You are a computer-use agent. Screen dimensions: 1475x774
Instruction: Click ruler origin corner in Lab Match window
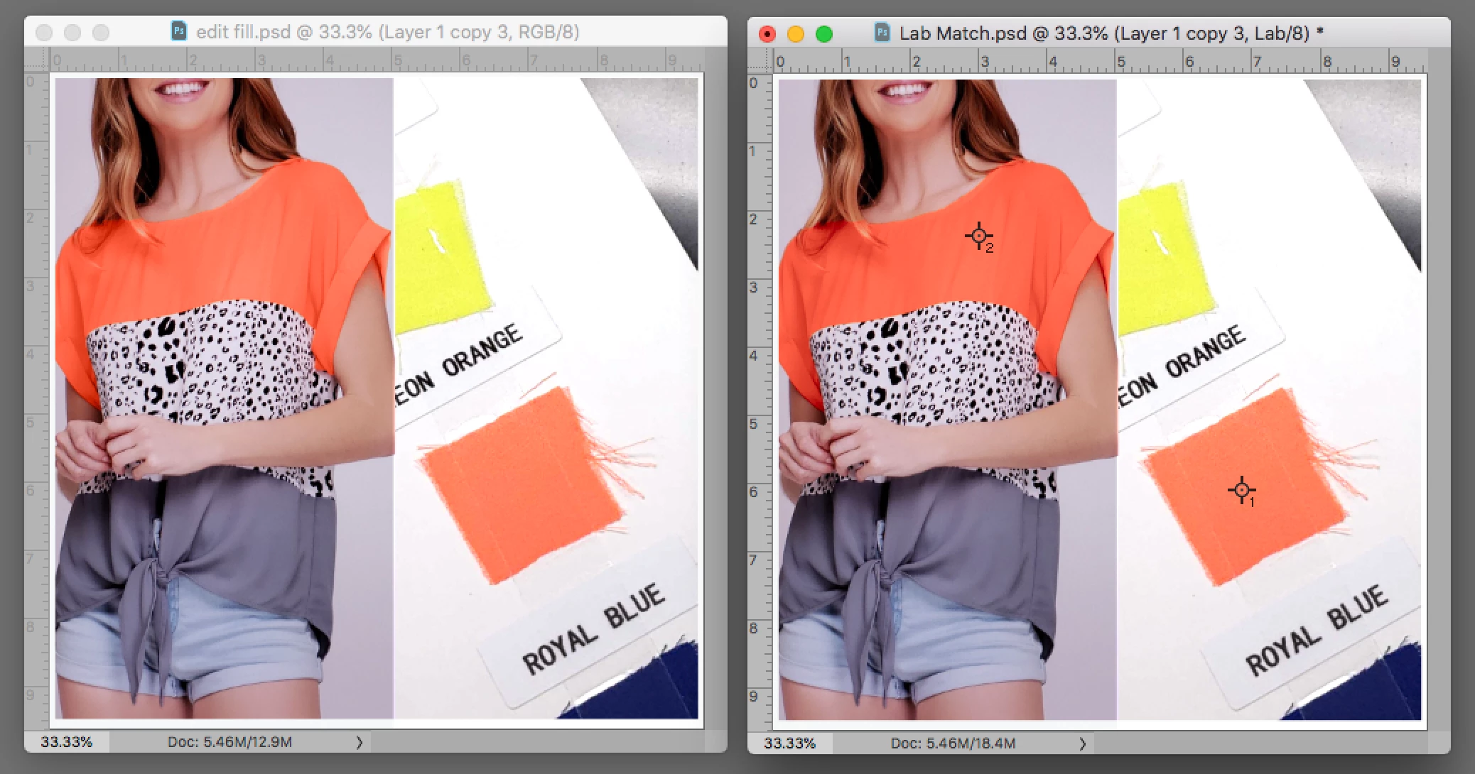pos(760,61)
